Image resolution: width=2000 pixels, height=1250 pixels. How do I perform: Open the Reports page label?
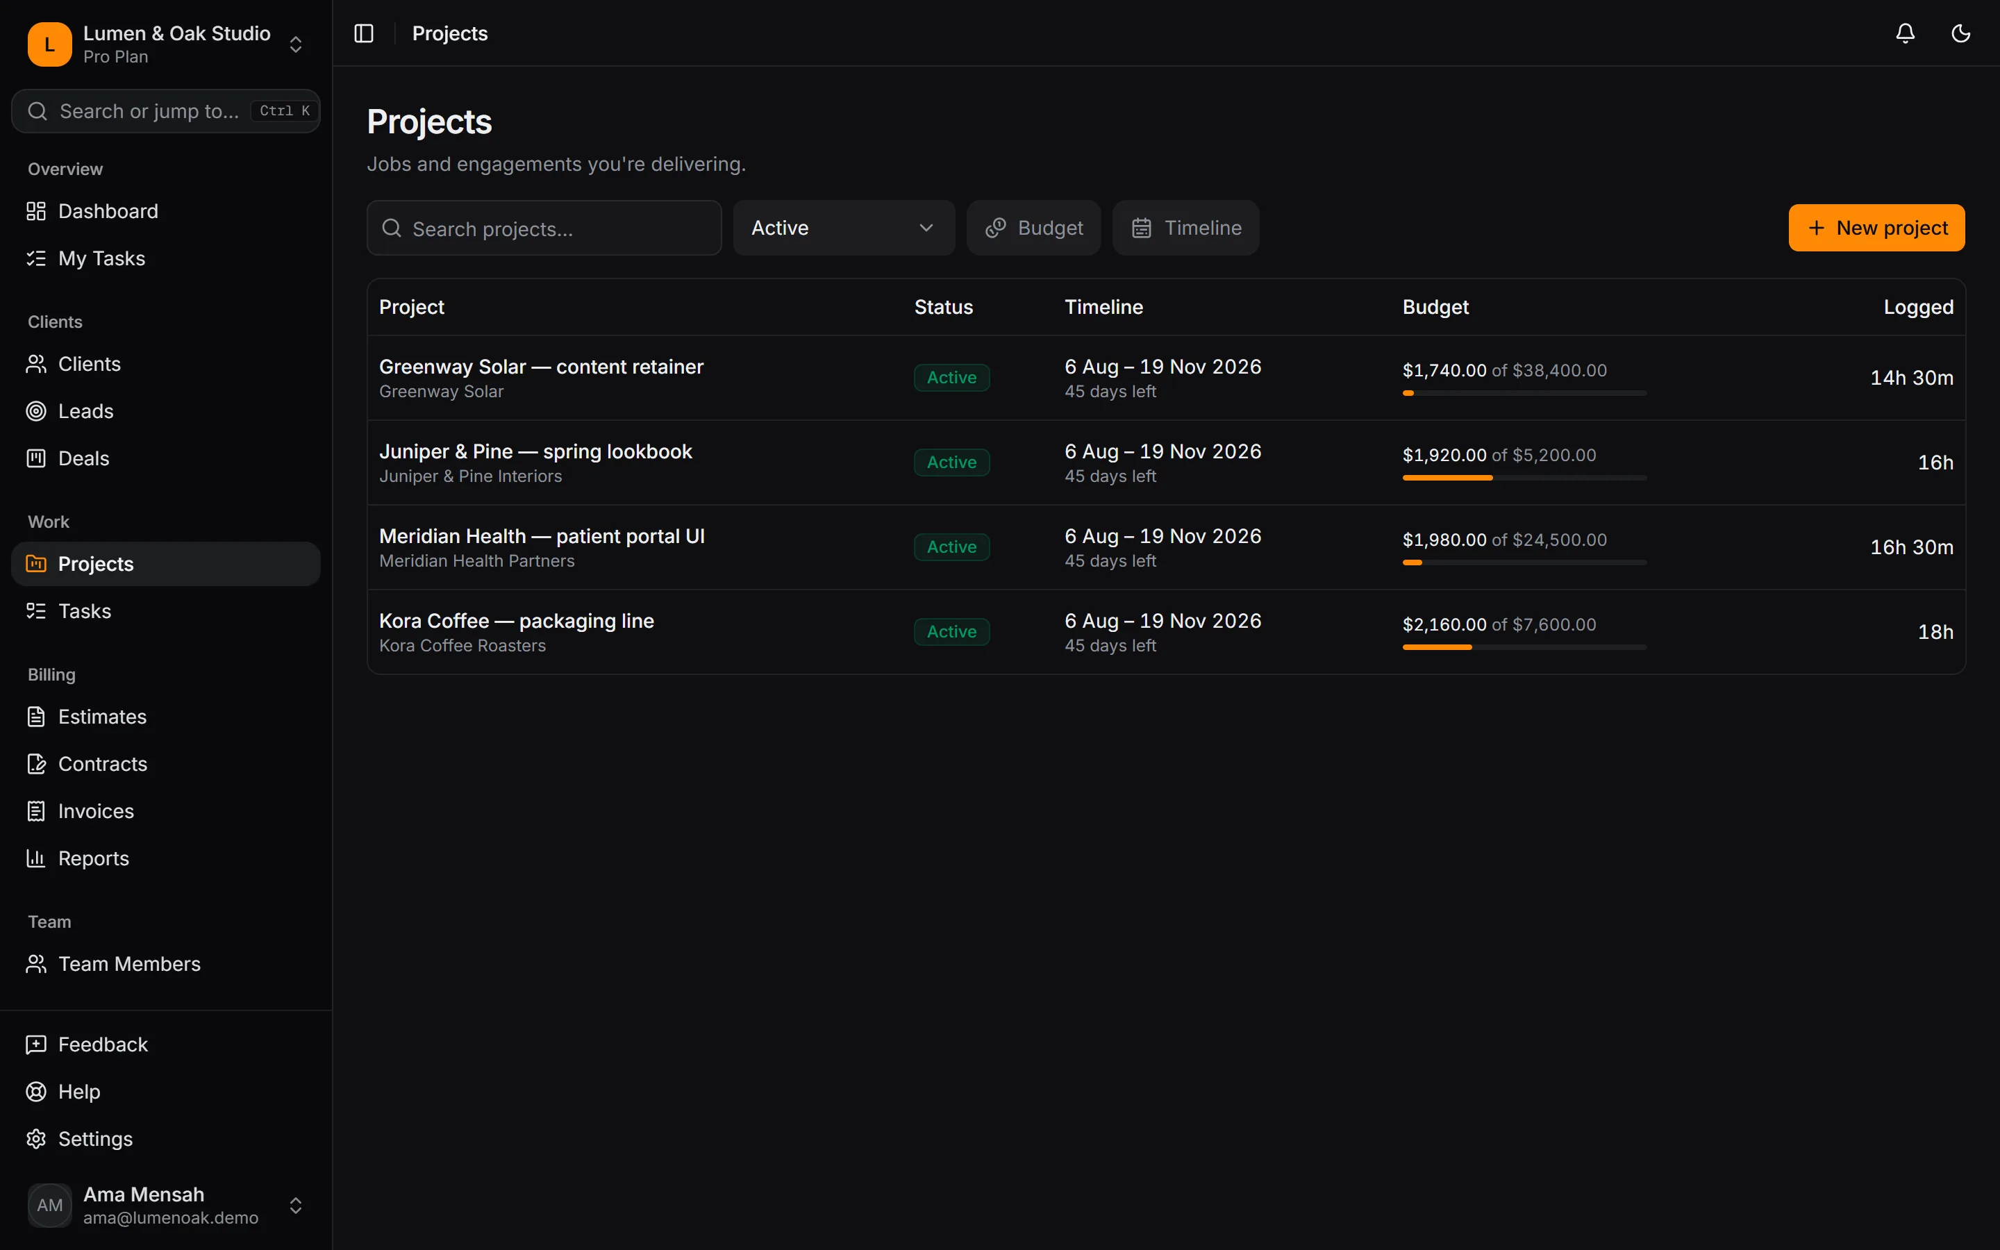[93, 858]
